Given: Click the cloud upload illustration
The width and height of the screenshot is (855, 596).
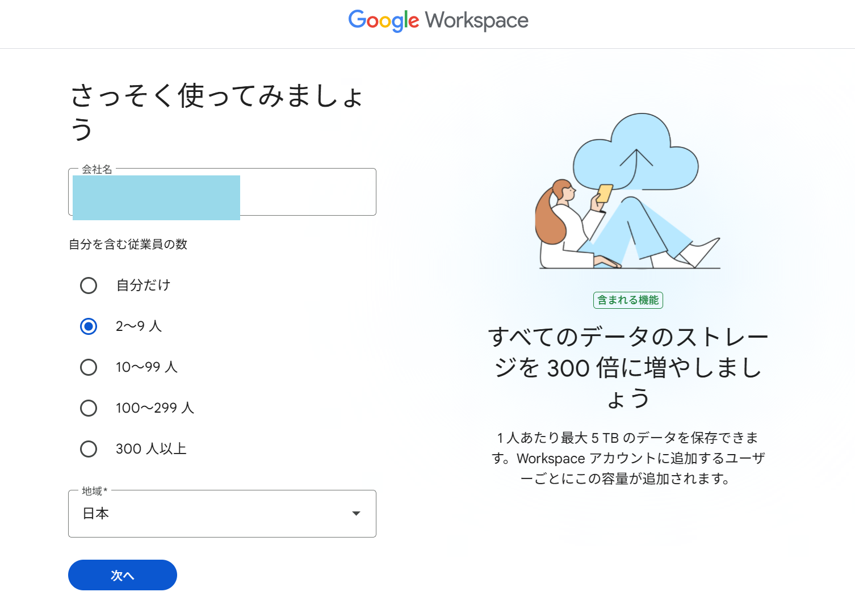Looking at the screenshot, I should coord(636,153).
